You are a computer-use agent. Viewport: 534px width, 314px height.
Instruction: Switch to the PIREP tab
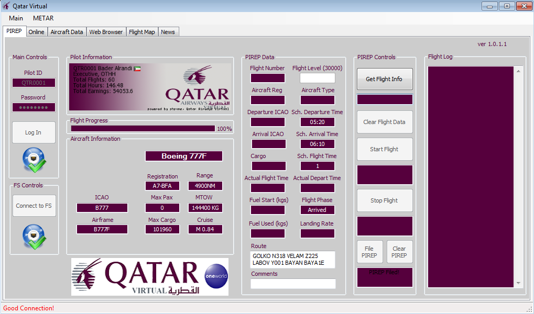pos(14,31)
